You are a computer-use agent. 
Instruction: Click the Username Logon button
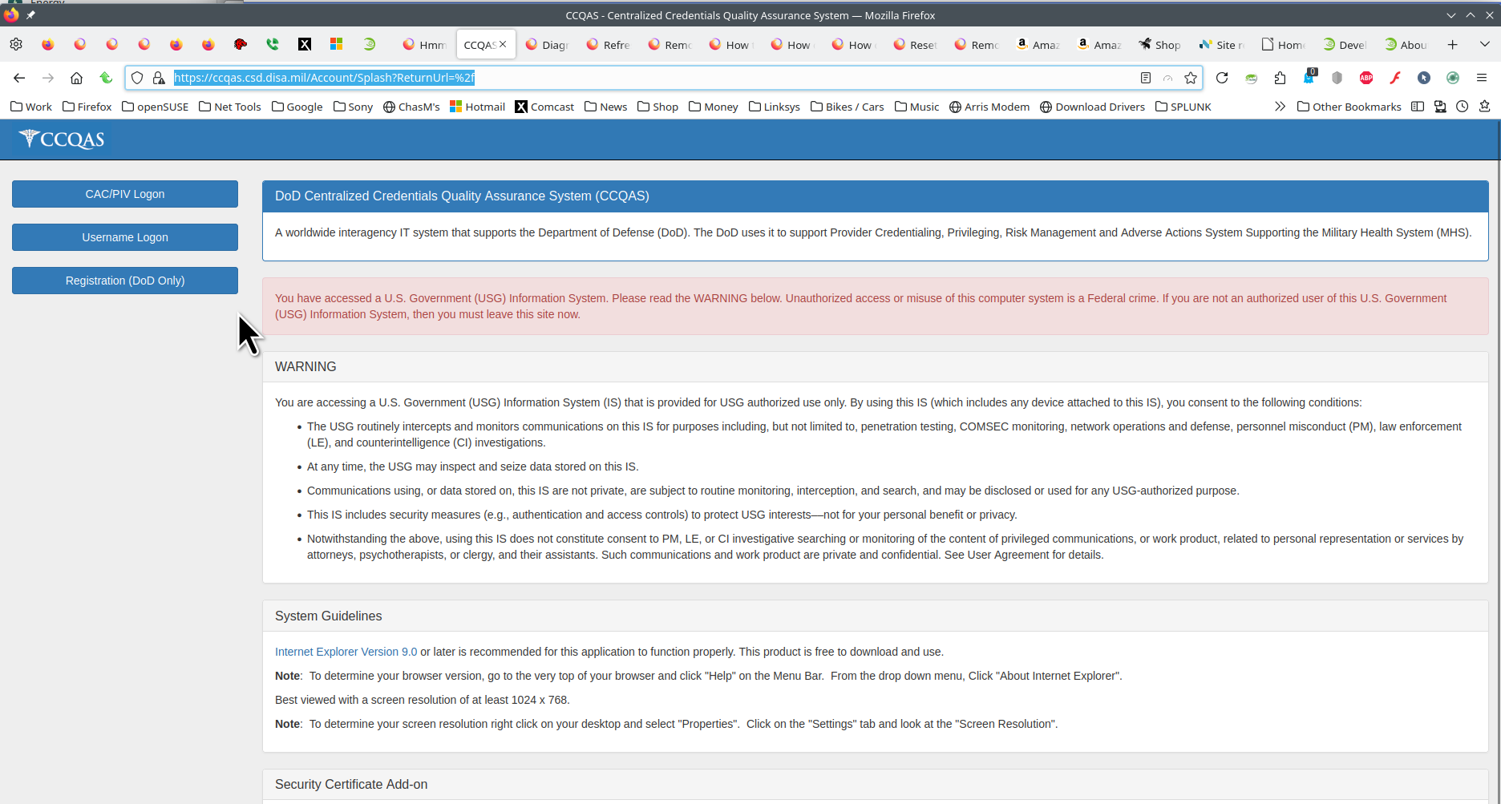(x=125, y=237)
